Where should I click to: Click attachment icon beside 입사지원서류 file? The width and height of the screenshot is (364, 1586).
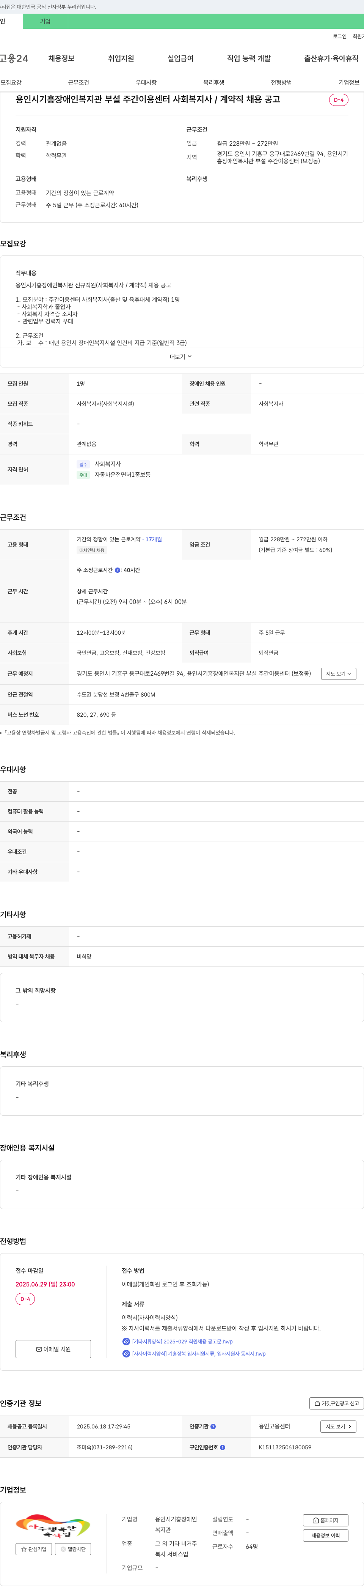pyautogui.click(x=126, y=1354)
